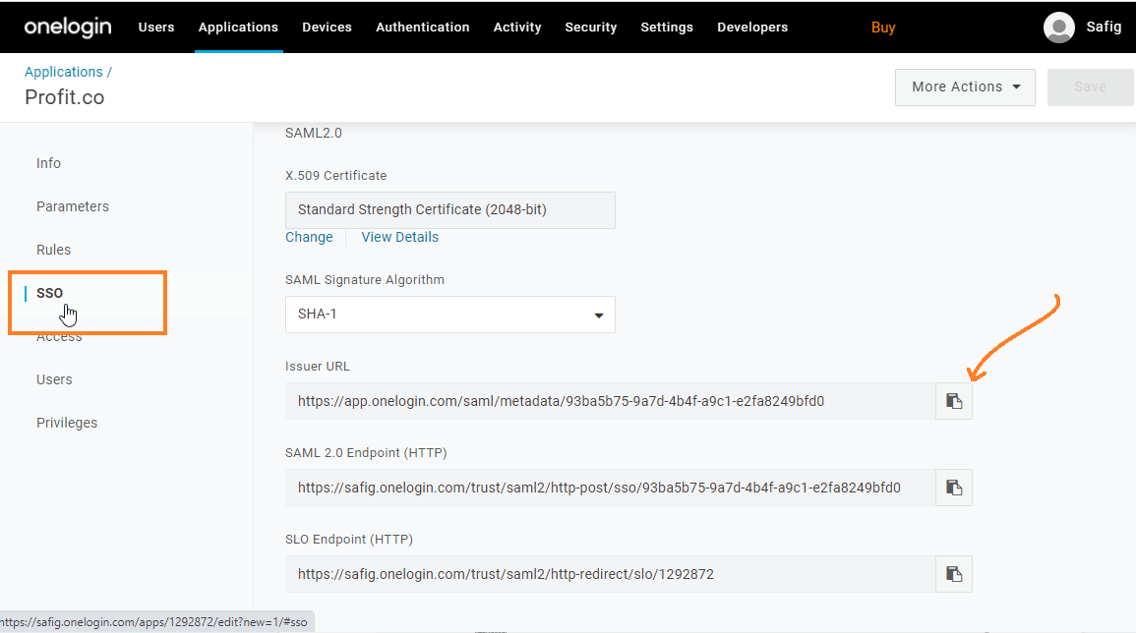This screenshot has width=1136, height=633.
Task: Open the Applications menu
Action: coord(238,28)
